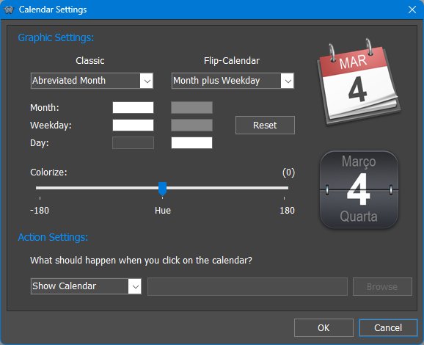This screenshot has width=424, height=345.
Task: Confirm settings with OK button
Action: point(324,327)
